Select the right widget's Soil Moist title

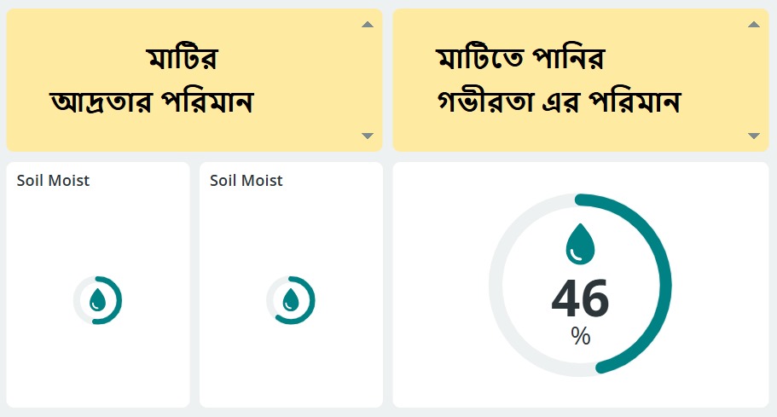[x=246, y=180]
